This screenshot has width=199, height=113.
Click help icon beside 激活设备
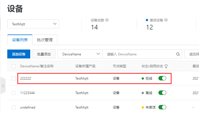click(x=166, y=20)
